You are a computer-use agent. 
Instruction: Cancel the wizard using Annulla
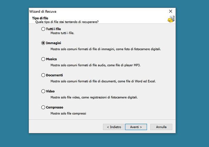click(161, 127)
